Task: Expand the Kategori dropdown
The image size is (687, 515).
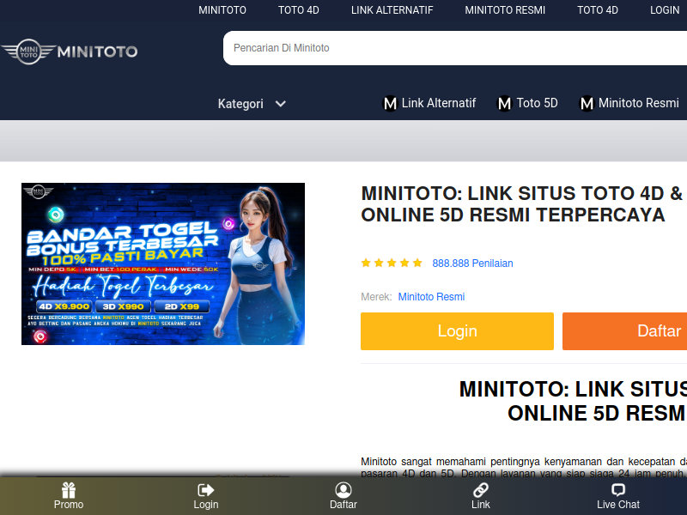Action: [x=241, y=104]
